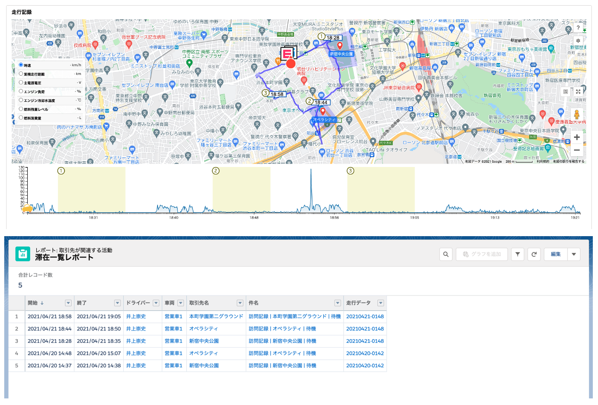Screen dimensions: 598x405
Task: Open the report search magnifier icon
Action: 446,254
